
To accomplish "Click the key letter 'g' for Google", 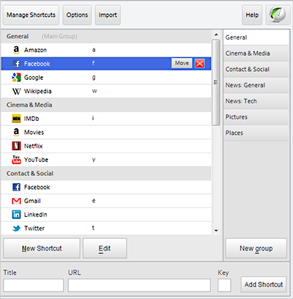I will click(x=94, y=78).
